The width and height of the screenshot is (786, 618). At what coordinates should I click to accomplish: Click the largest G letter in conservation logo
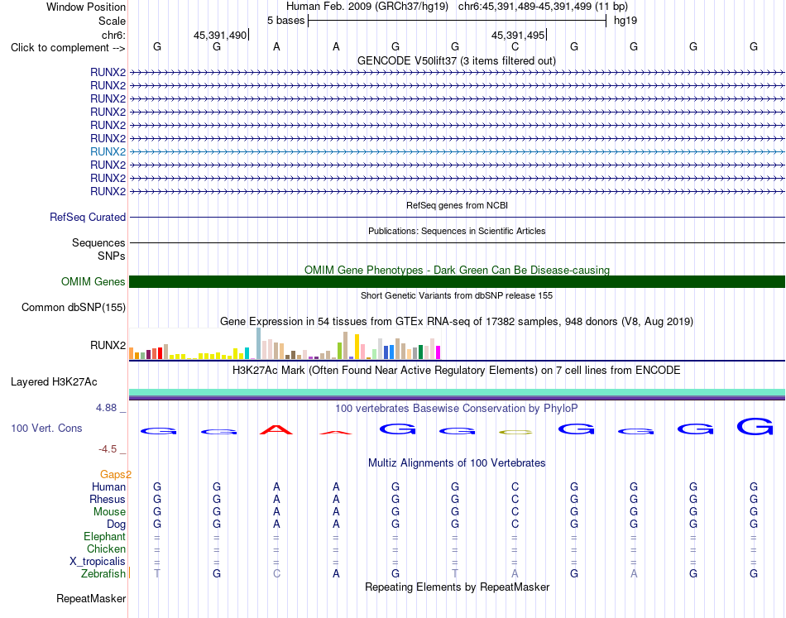point(755,427)
